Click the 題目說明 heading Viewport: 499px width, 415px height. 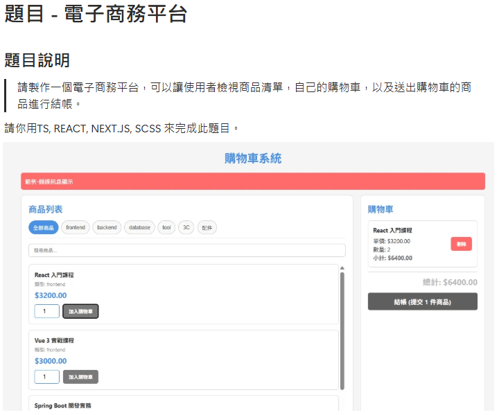tap(37, 60)
